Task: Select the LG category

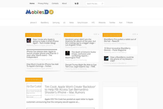Action: coord(64,23)
